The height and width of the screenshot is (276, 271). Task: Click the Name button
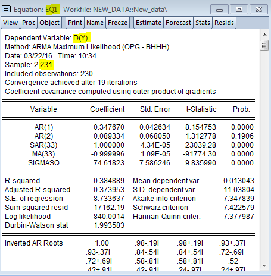click(95, 23)
